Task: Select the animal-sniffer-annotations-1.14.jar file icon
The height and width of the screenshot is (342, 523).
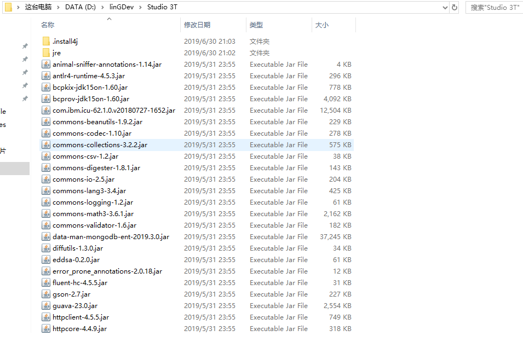Action: click(46, 65)
